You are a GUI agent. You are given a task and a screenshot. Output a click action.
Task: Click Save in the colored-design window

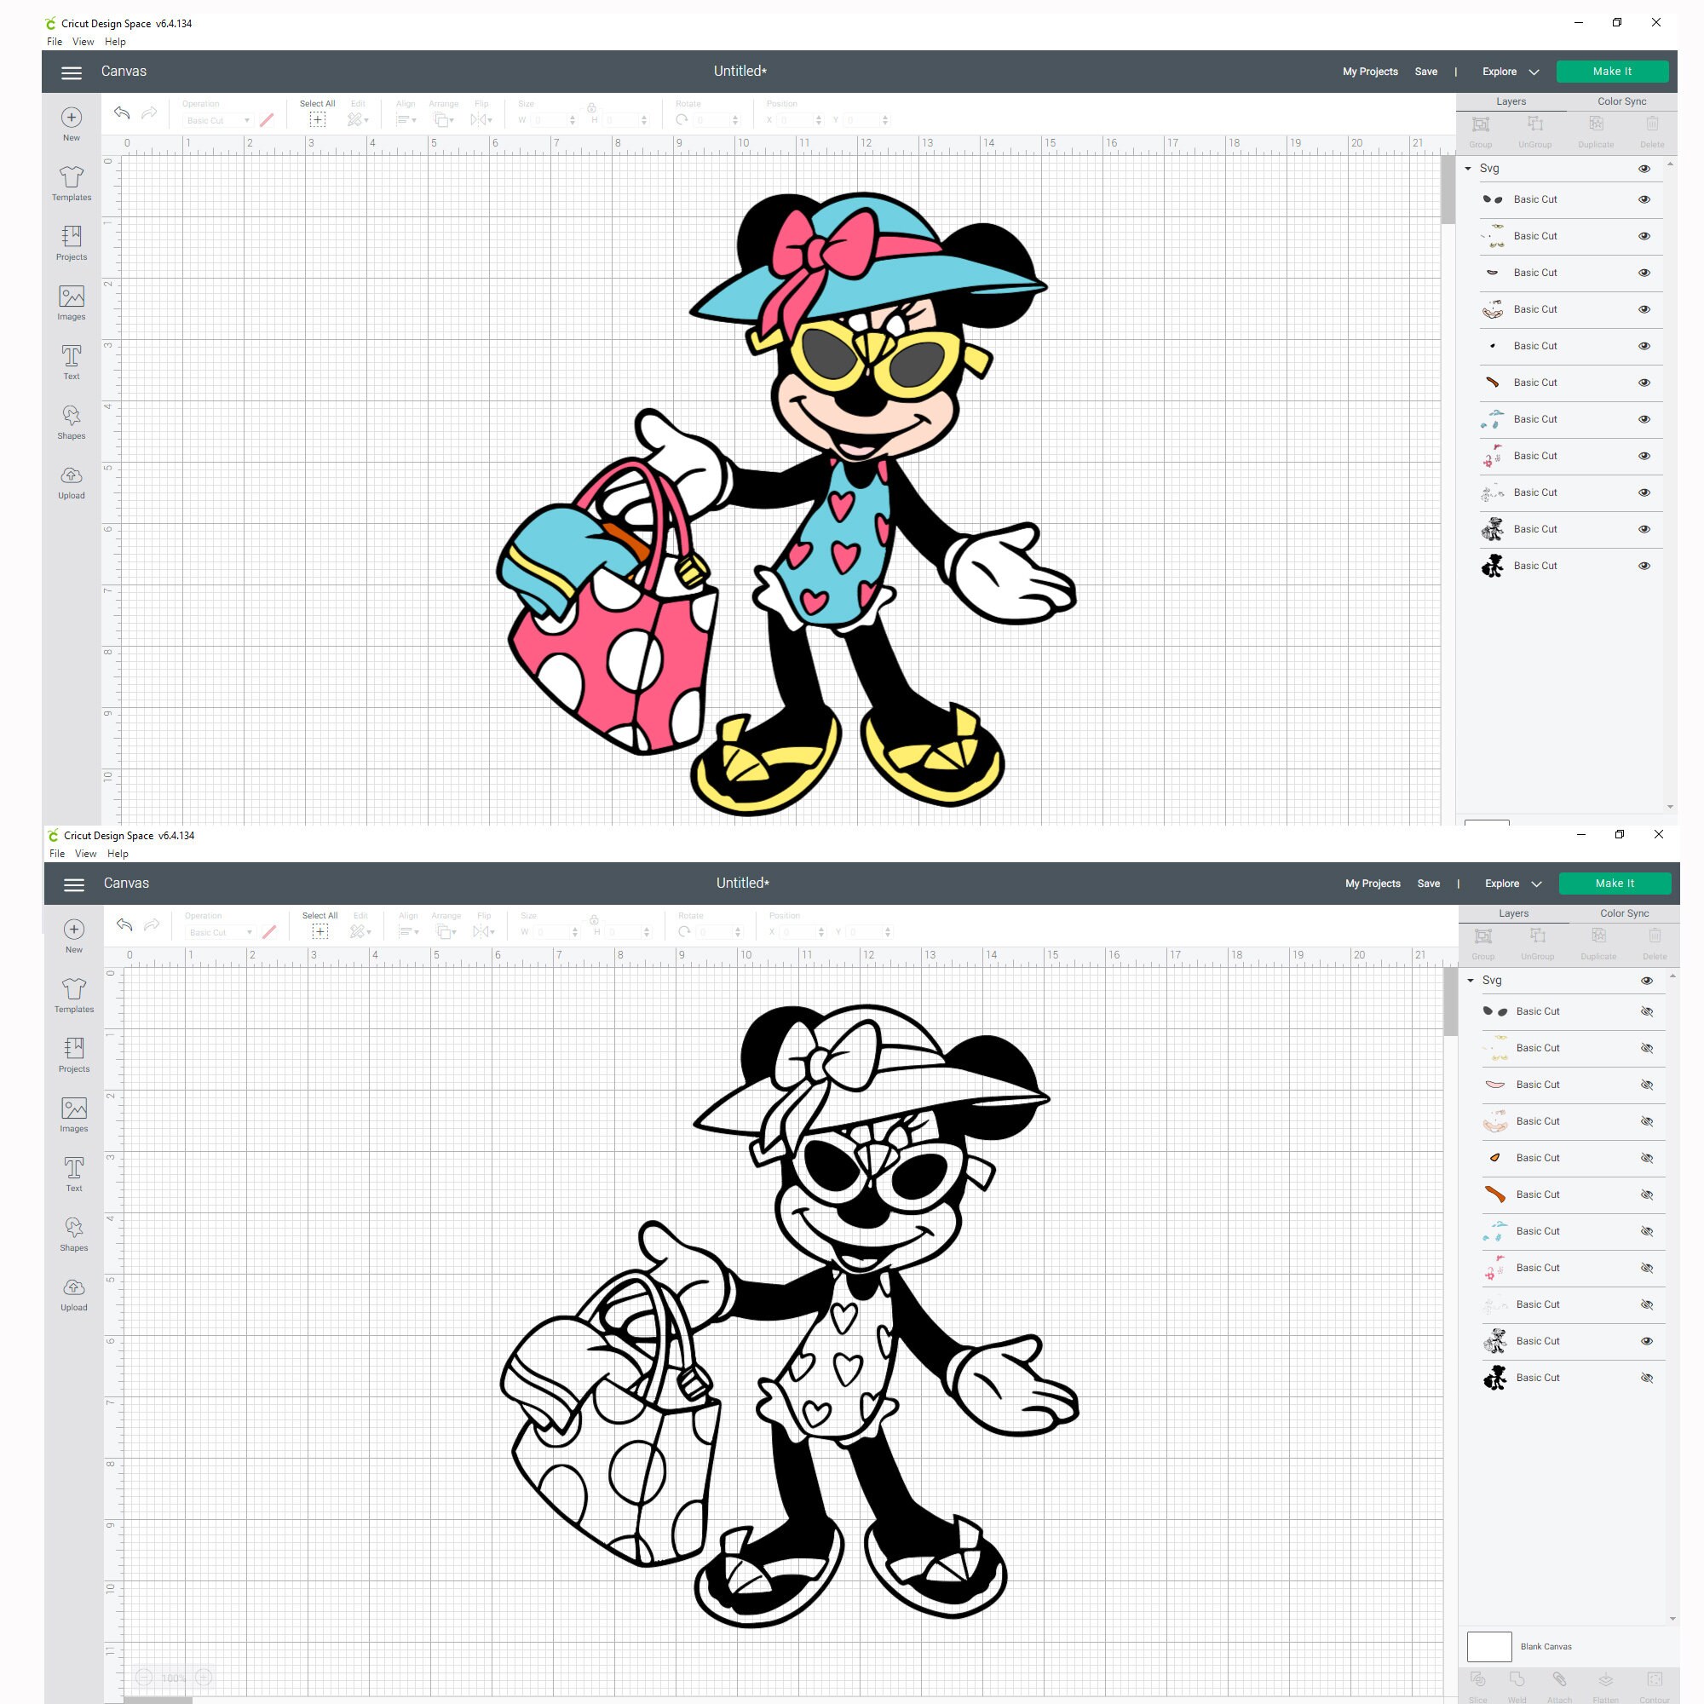[x=1426, y=72]
